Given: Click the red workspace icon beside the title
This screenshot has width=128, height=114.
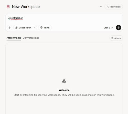Looking at the screenshot, I should [x=8, y=7].
